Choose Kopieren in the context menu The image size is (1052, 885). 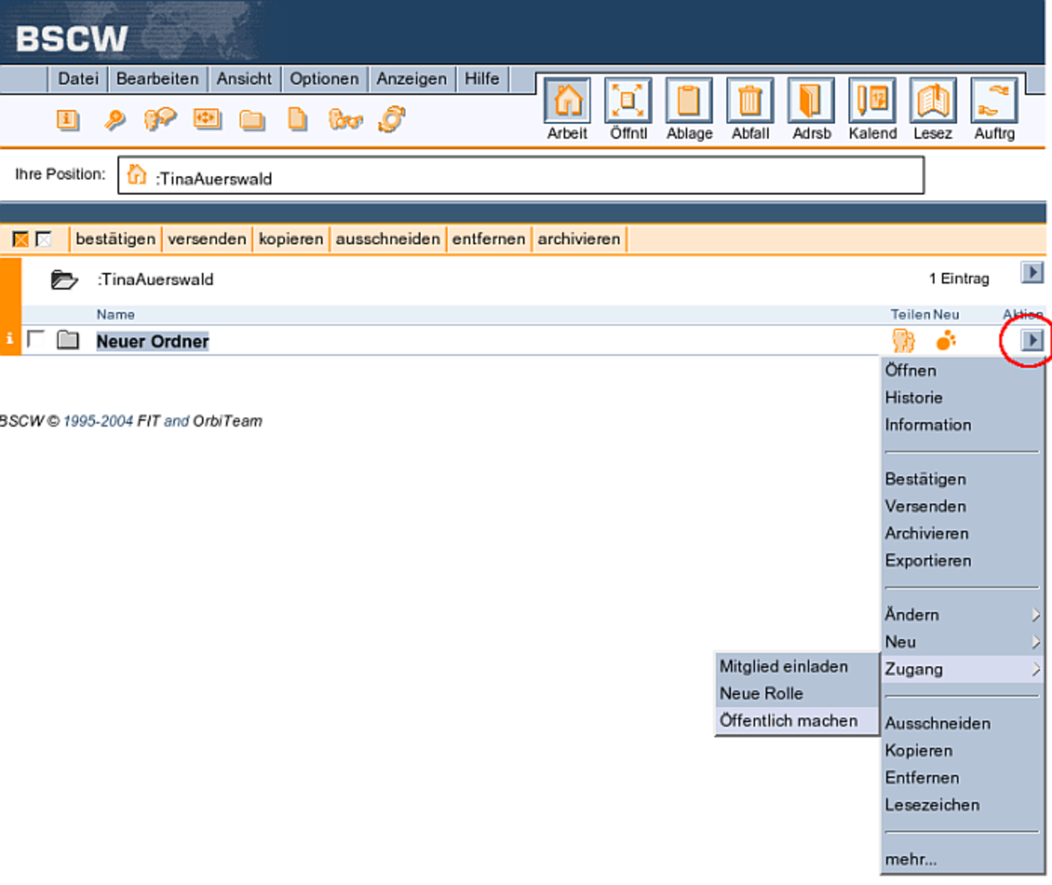(962, 751)
